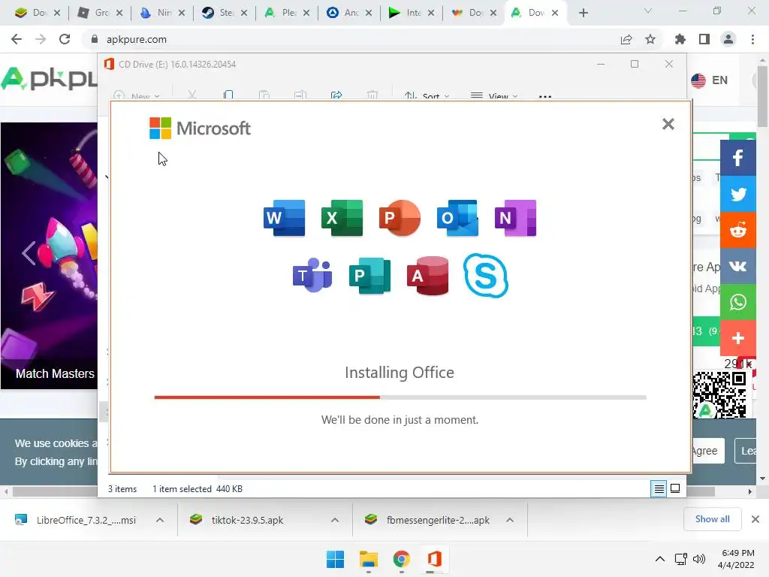Screen dimensions: 769x577
Task: Share page on VK
Action: pyautogui.click(x=737, y=266)
